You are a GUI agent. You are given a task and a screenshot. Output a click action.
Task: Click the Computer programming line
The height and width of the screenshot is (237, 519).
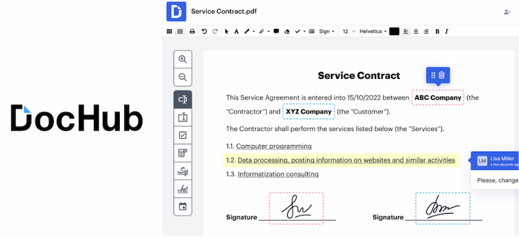(x=274, y=146)
